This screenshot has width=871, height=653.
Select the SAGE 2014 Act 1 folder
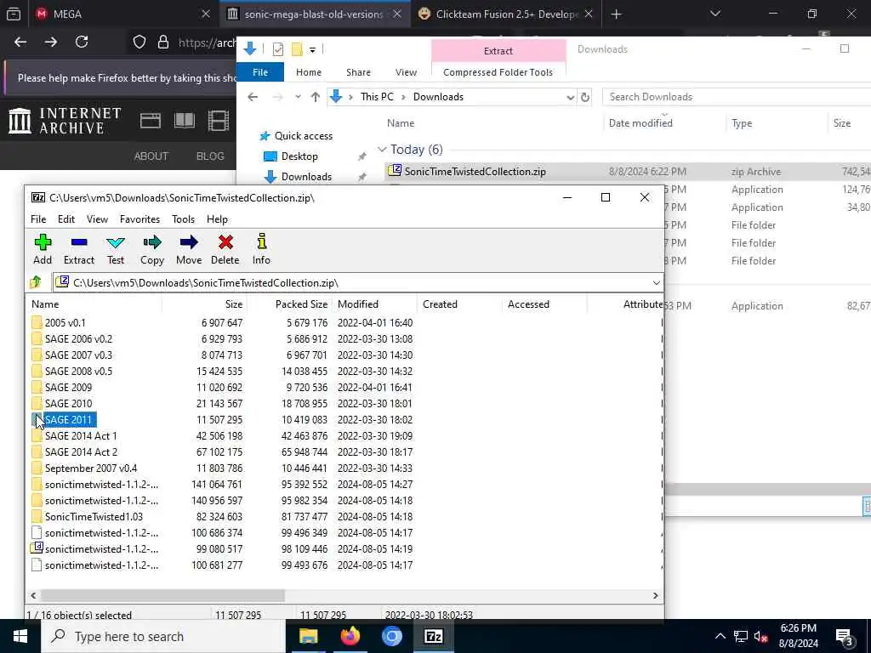click(81, 436)
